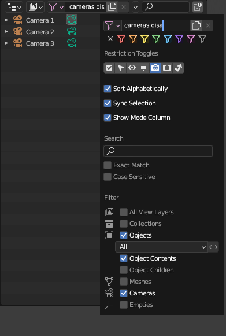Duplicate preset icon in the popover

click(196, 25)
